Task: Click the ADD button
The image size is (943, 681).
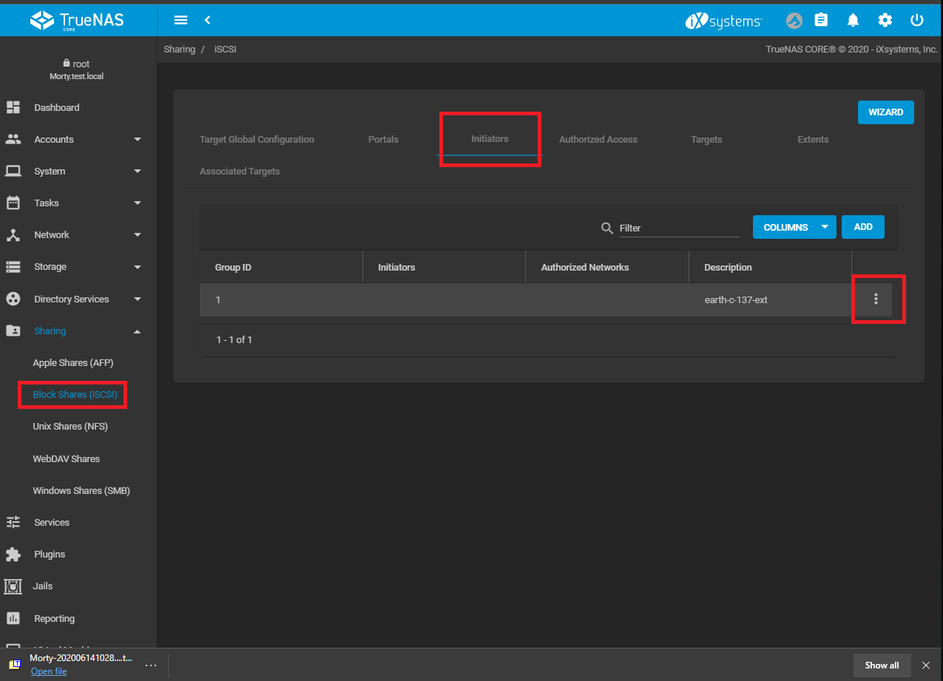Action: coord(863,227)
